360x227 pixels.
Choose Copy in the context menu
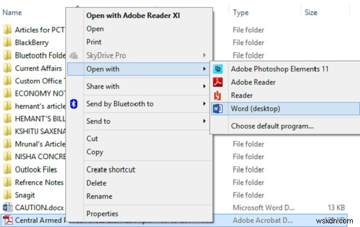(x=95, y=152)
